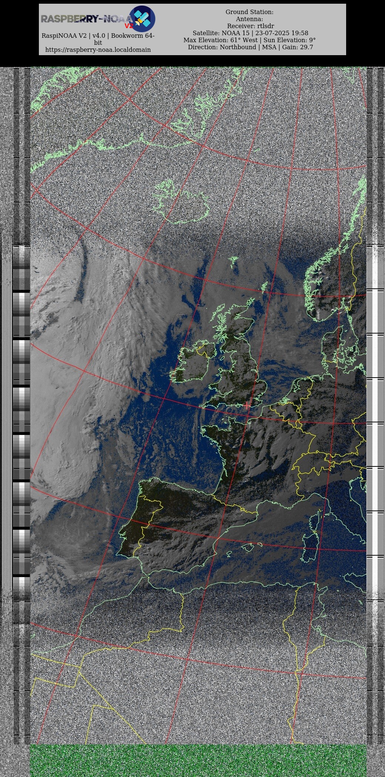
Task: Click the green noise band at image bottom
Action: (x=198, y=760)
